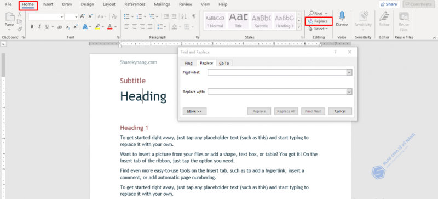438x199 pixels.
Task: Click the Share button
Action: pos(389,4)
